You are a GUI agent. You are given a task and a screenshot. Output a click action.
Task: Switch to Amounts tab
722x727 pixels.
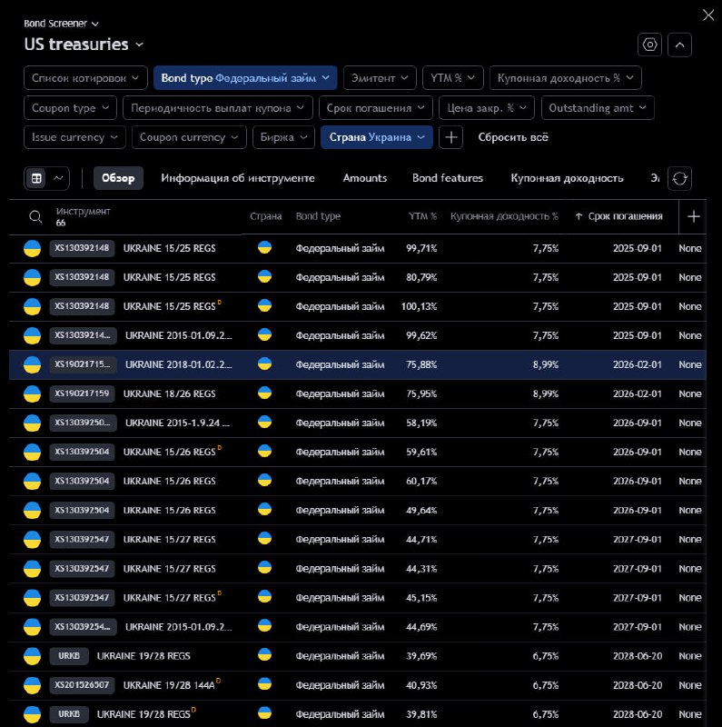click(x=365, y=178)
